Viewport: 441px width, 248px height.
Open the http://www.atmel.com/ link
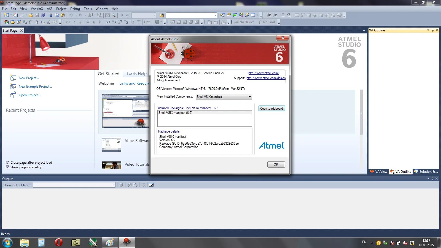pyautogui.click(x=264, y=73)
